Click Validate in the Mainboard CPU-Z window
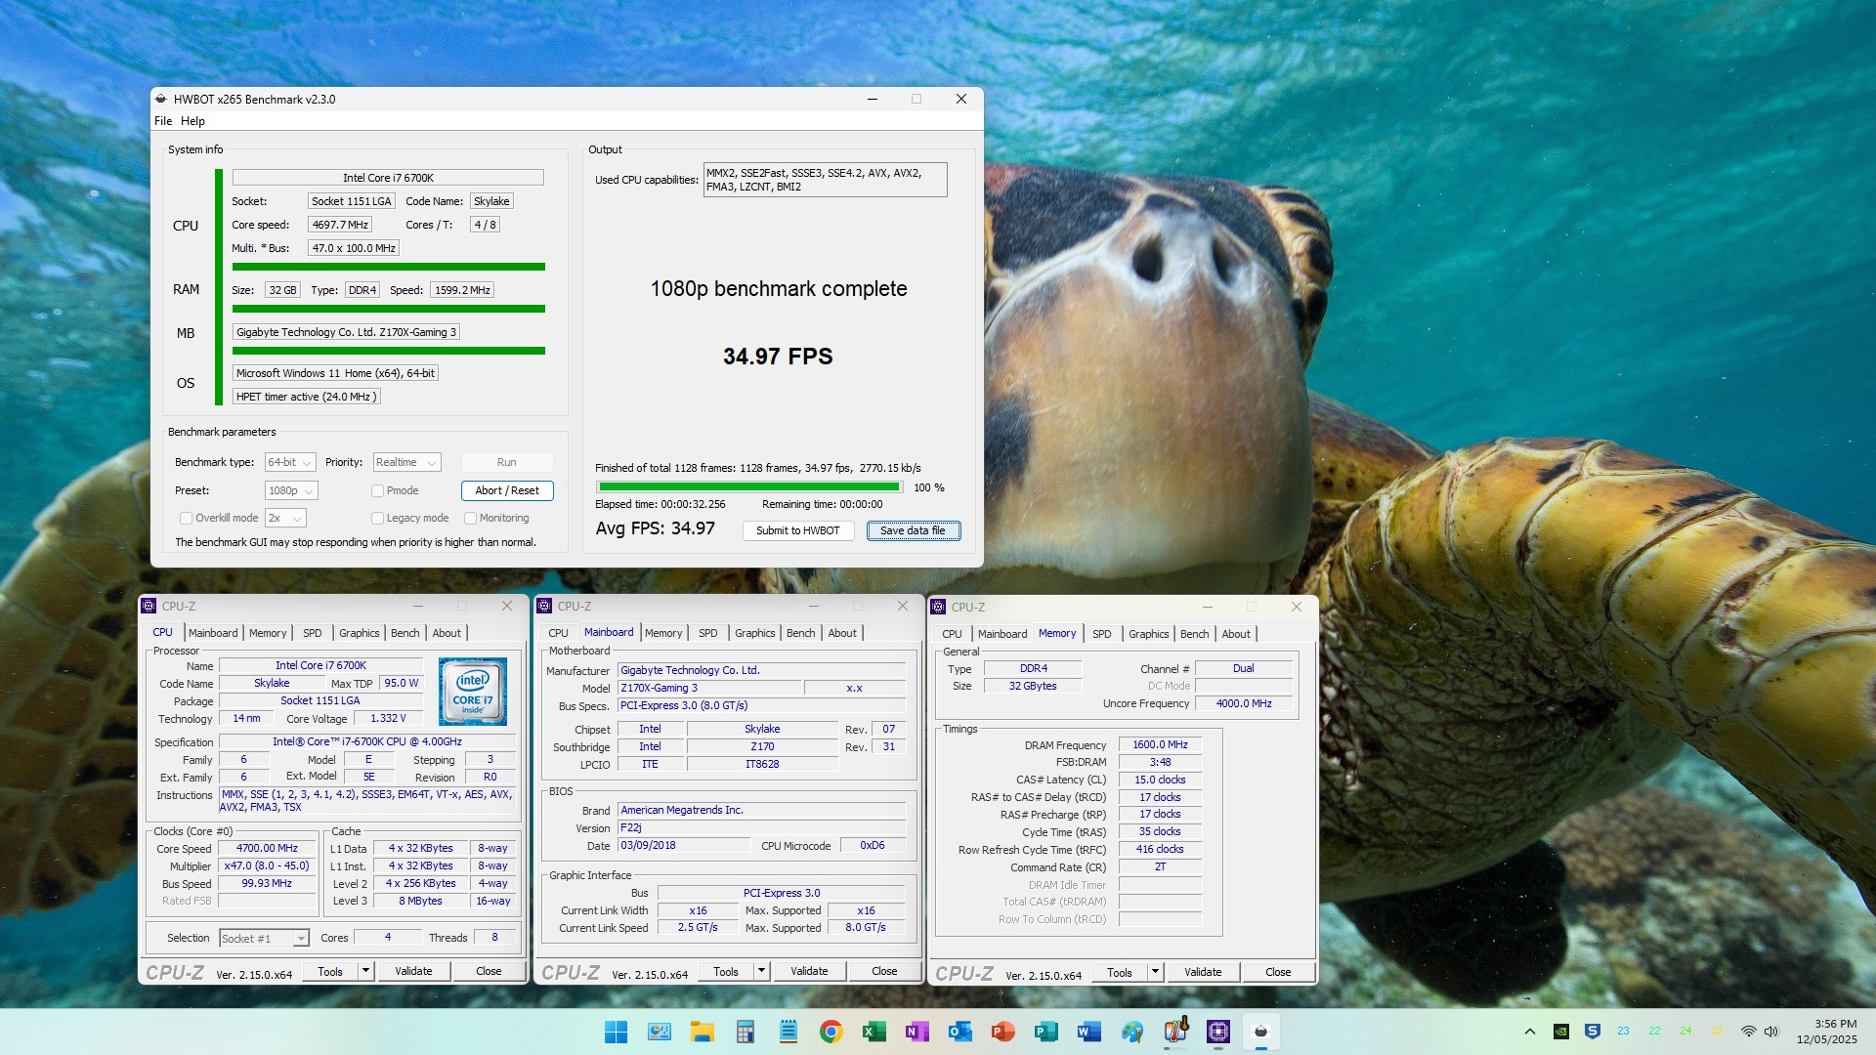Viewport: 1876px width, 1055px height. click(x=808, y=971)
